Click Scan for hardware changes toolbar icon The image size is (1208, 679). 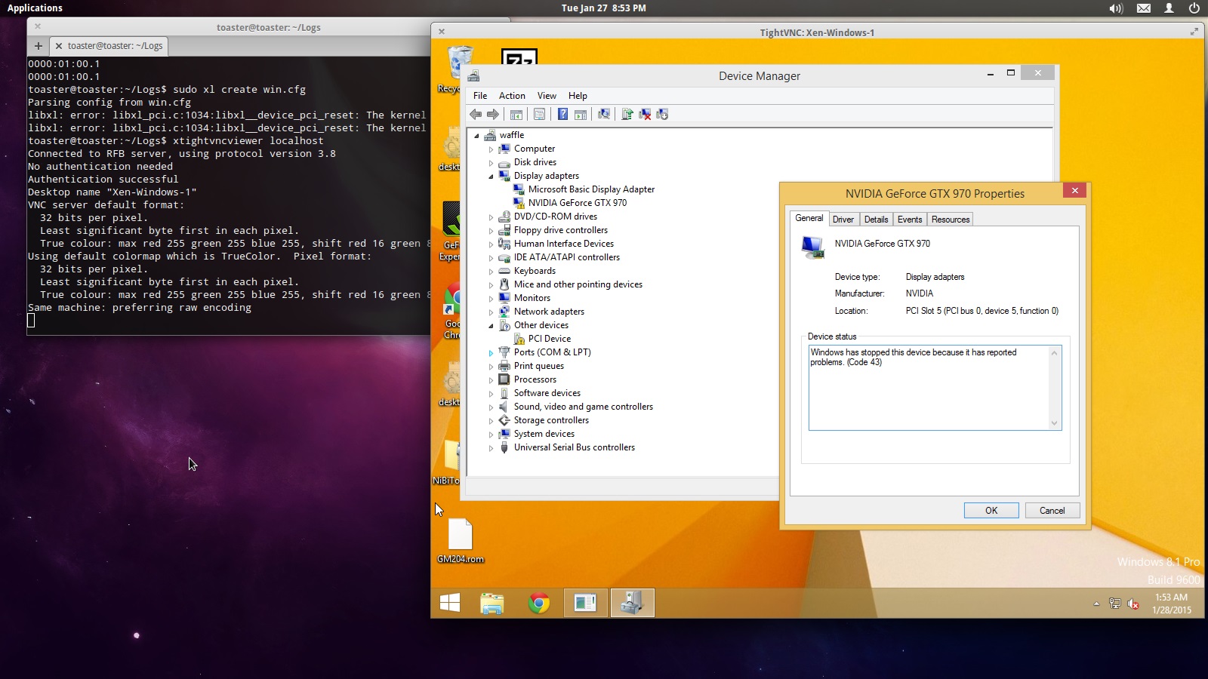point(604,115)
